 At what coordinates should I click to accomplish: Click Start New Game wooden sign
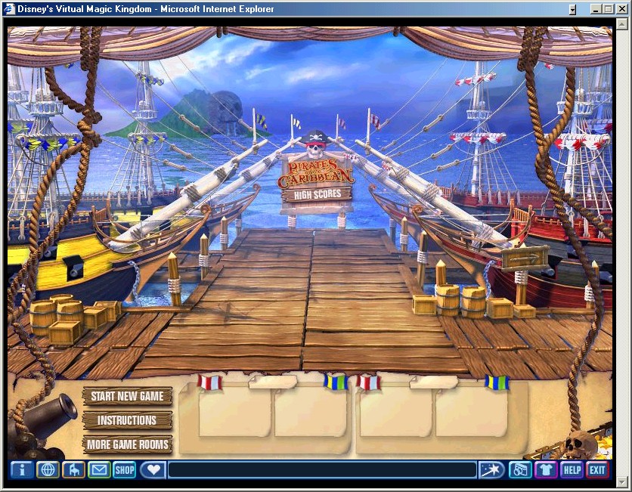(127, 396)
